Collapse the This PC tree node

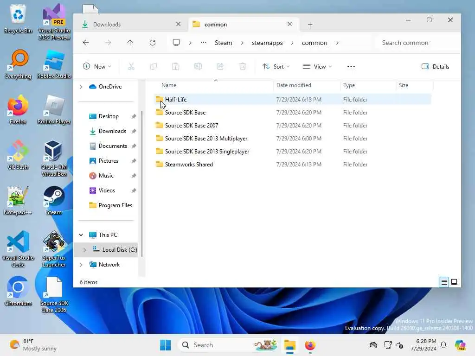click(x=81, y=235)
